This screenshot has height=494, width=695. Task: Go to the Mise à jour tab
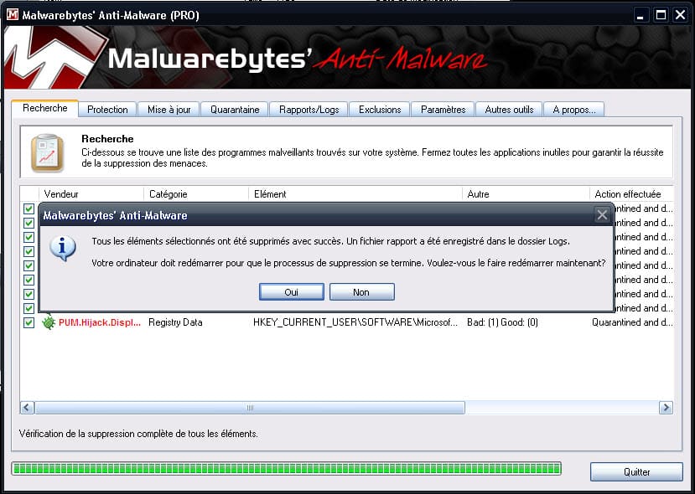click(169, 110)
